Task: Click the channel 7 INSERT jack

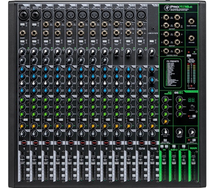Action: click(93, 33)
